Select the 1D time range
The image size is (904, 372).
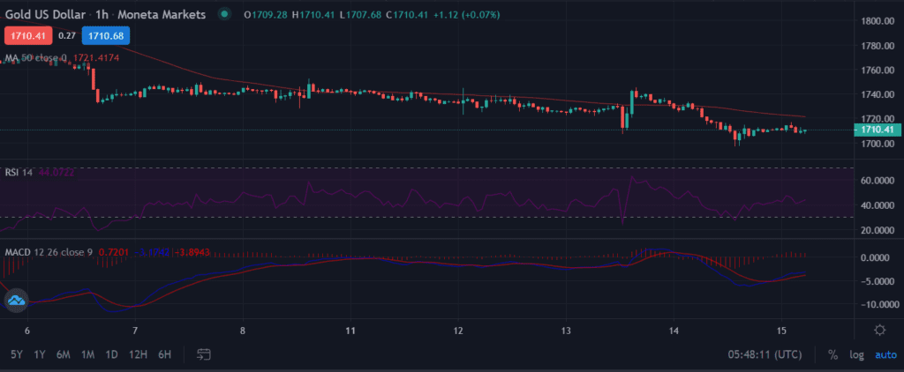[x=112, y=354]
